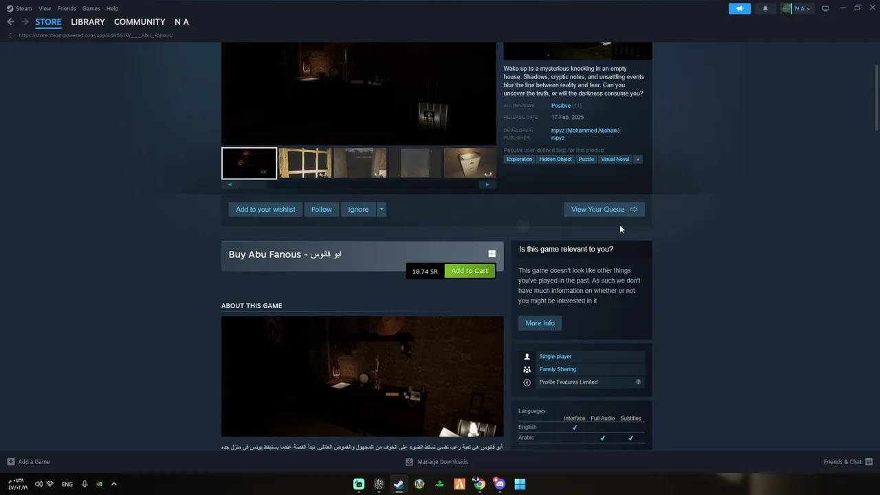Go forward with the right arrow
Viewport: 880px width, 495px height.
pos(25,22)
